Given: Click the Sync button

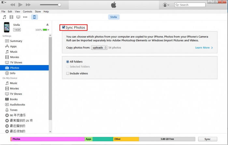Looking at the screenshot, I should 207,139.
